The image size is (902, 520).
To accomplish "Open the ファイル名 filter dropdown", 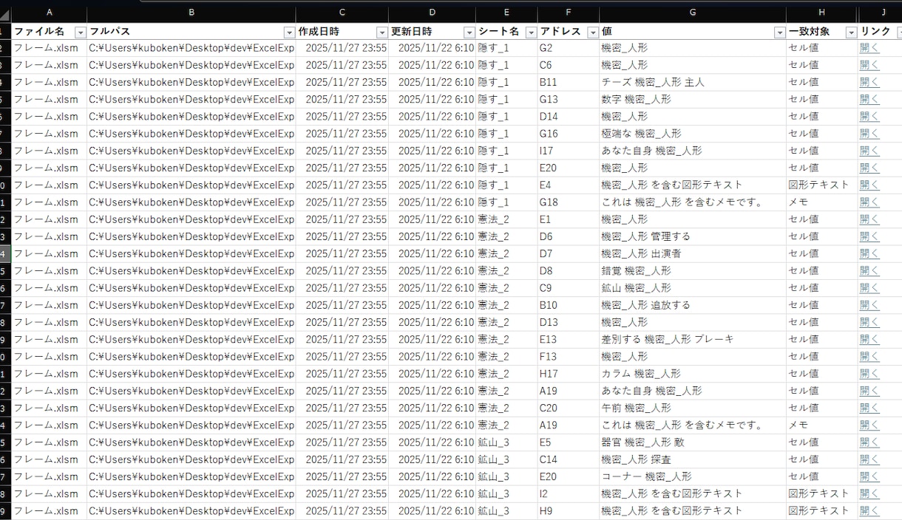I will 81,32.
